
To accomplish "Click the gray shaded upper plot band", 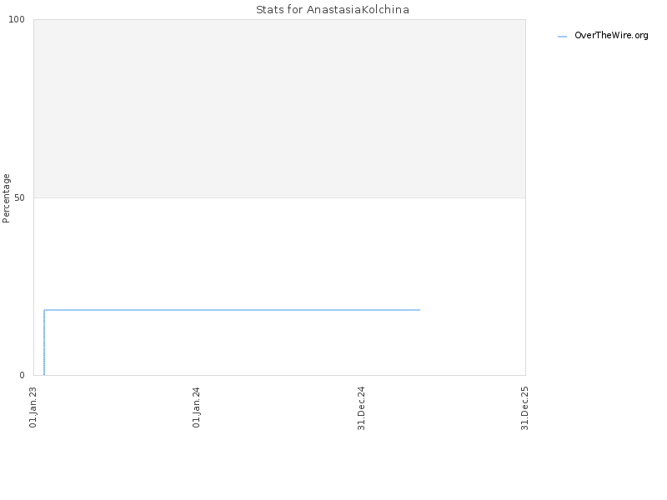I will click(x=279, y=108).
